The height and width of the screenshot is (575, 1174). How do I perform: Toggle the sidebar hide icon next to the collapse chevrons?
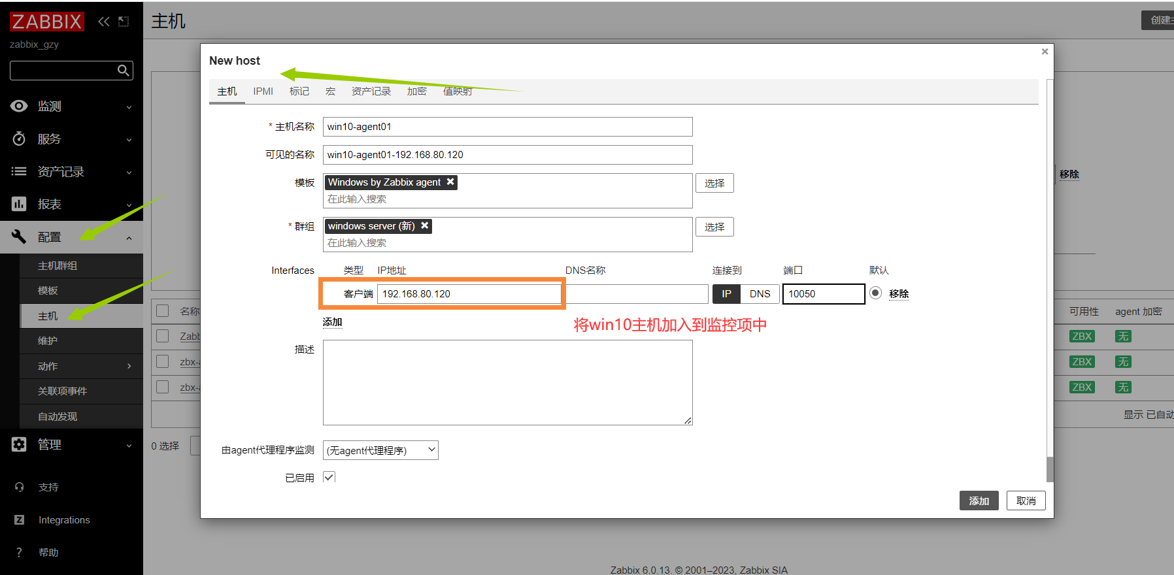(124, 22)
